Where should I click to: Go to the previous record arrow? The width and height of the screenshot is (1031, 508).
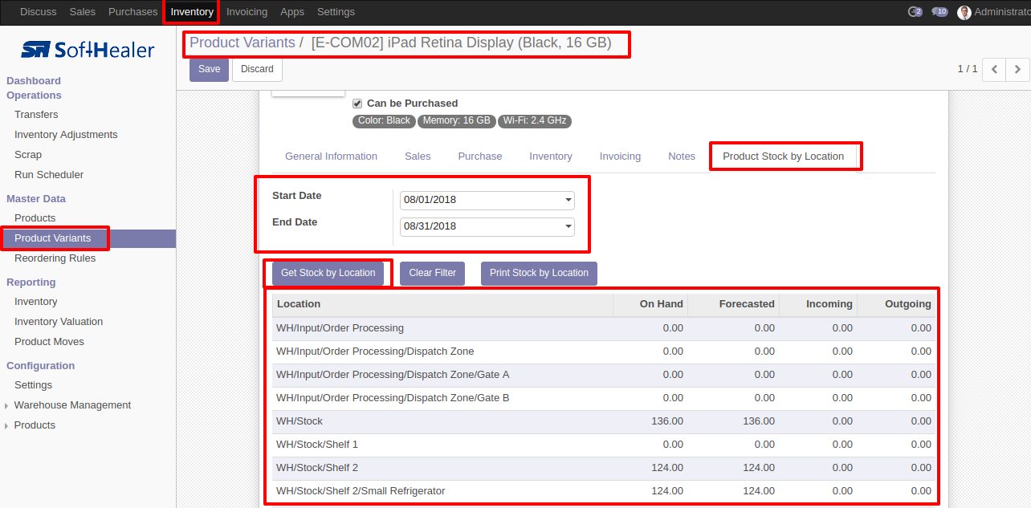click(994, 69)
